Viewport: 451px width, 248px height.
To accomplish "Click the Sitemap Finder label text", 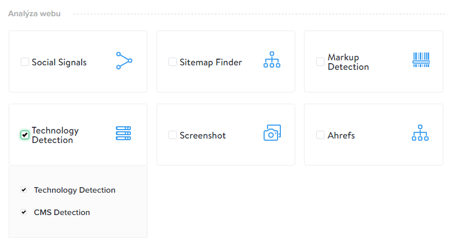I will (210, 63).
